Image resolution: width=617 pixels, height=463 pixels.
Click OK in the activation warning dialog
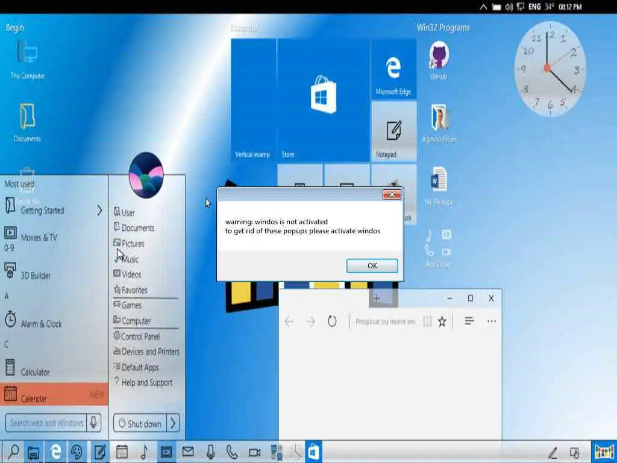coord(372,266)
